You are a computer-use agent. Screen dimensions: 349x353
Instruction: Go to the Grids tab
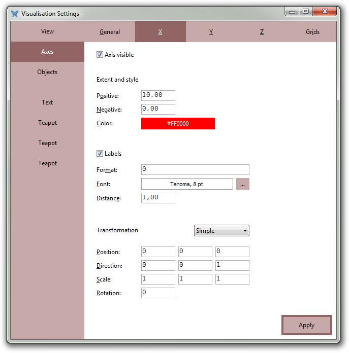coord(312,32)
